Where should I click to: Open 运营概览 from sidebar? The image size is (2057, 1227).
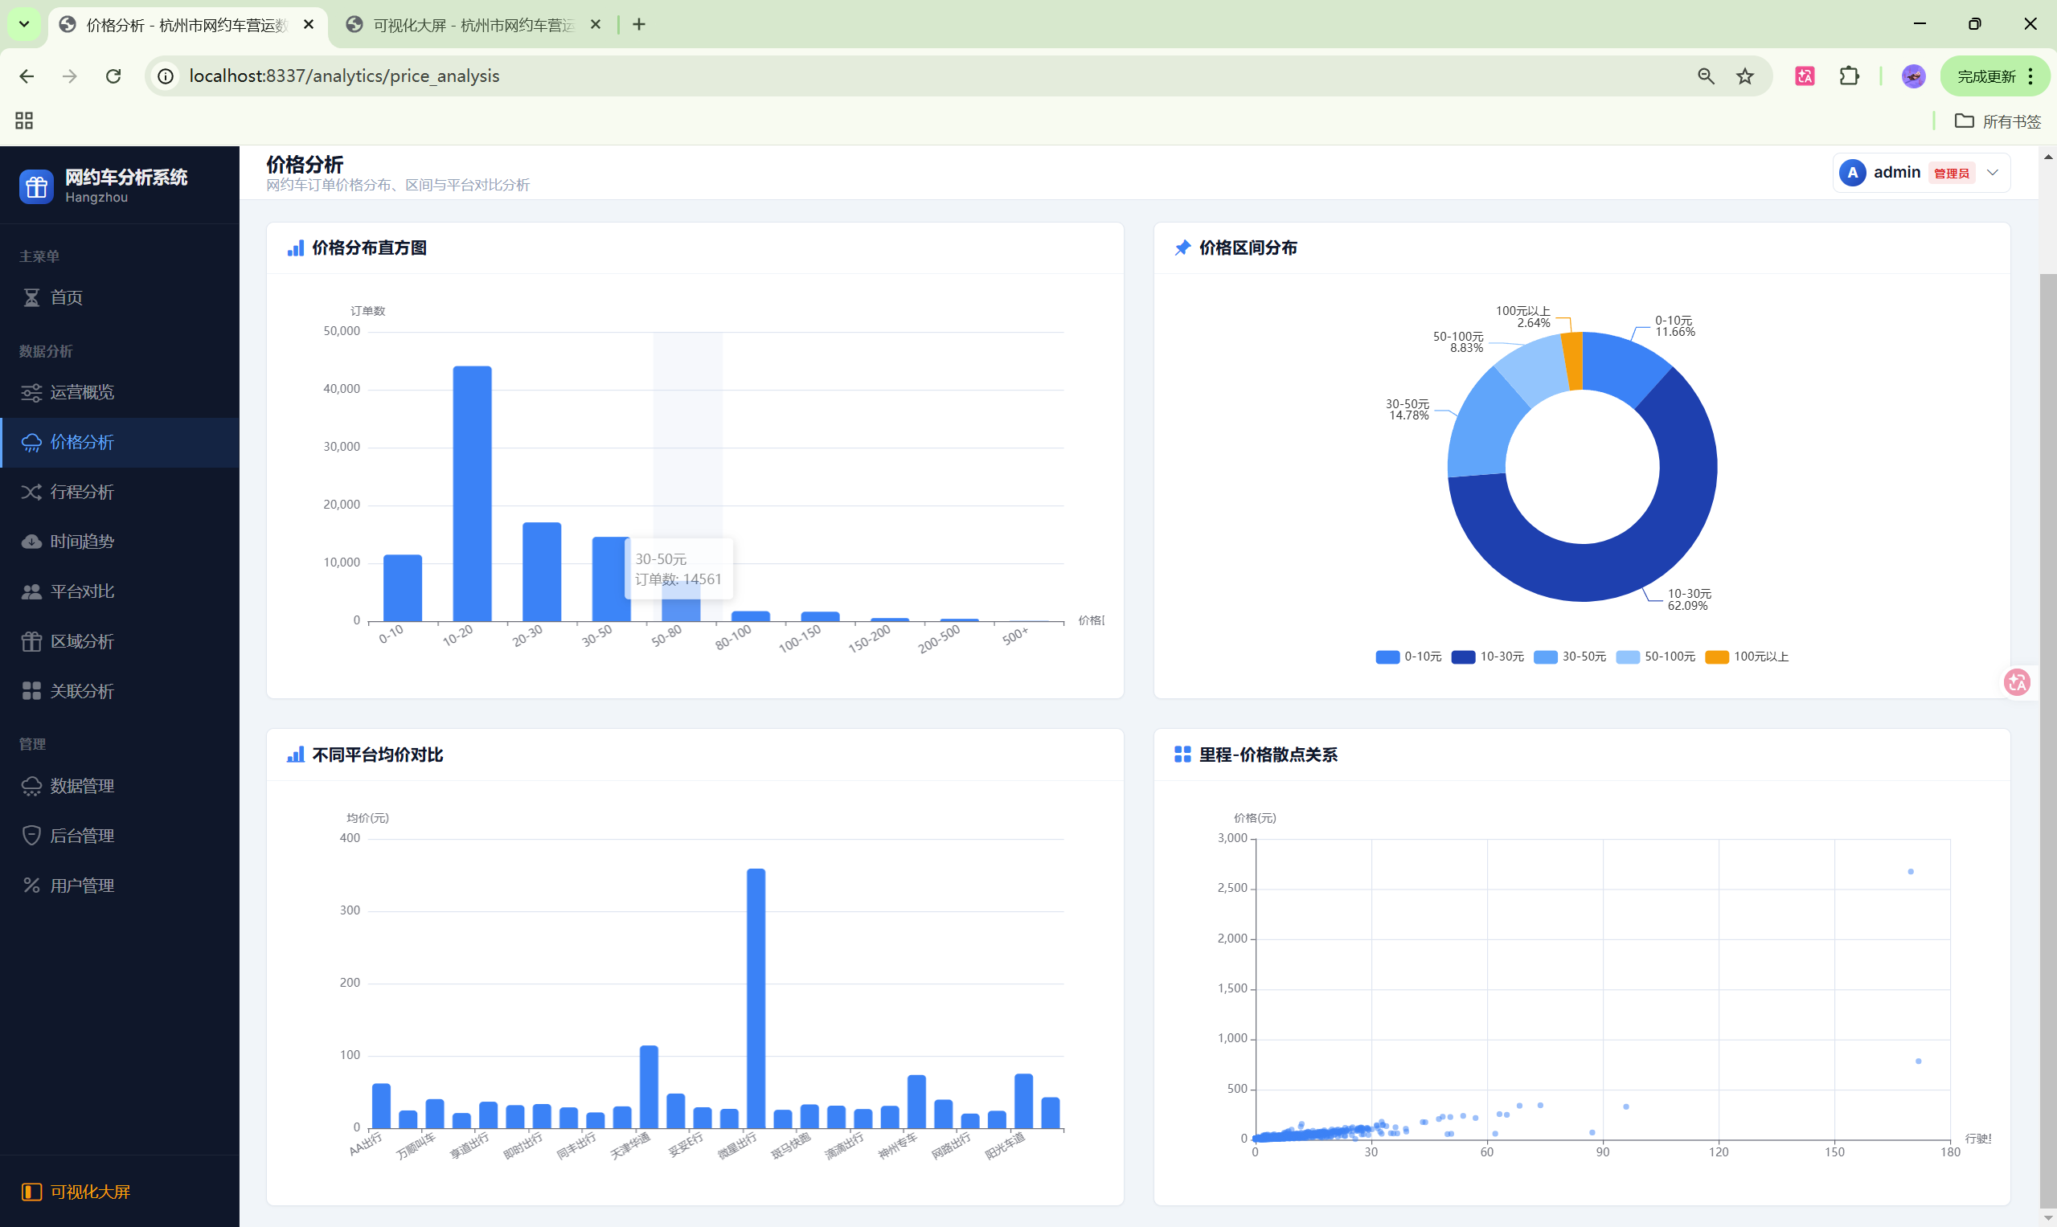pos(81,392)
